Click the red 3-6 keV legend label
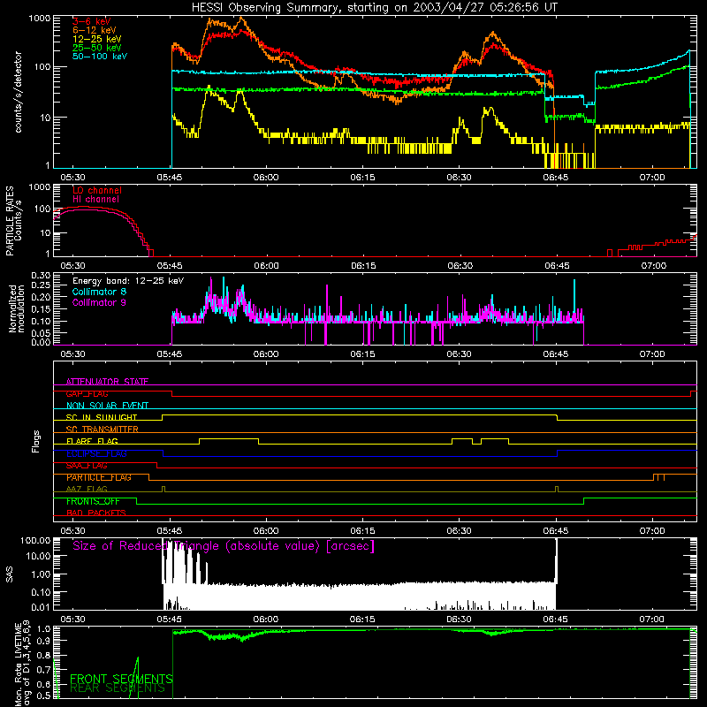707x707 pixels. point(92,21)
